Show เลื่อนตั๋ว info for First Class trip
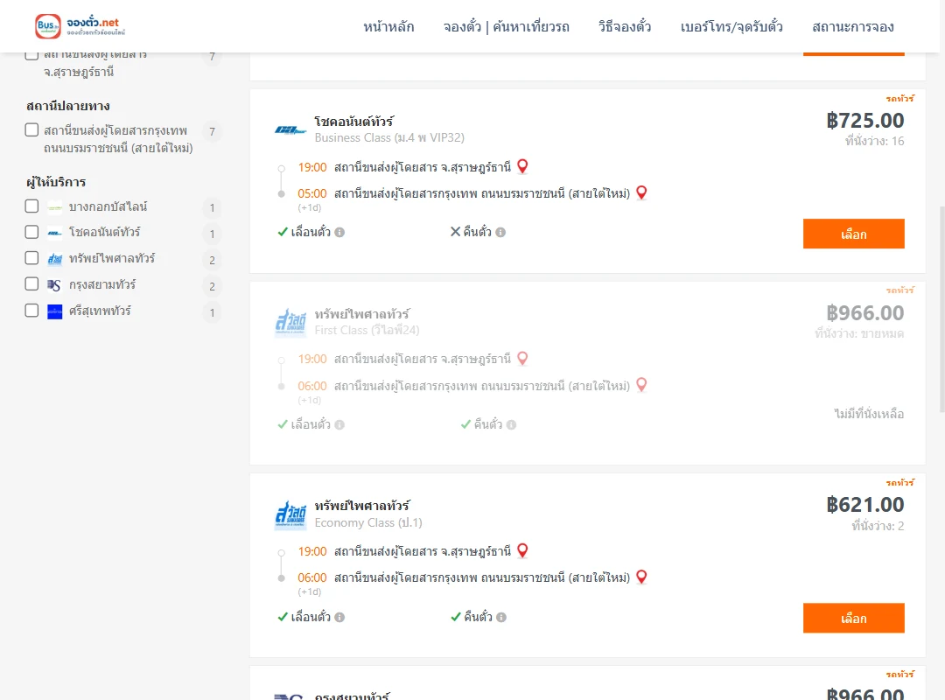 [339, 424]
